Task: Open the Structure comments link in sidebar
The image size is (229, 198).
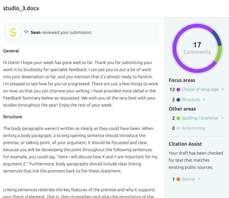Action: click(190, 100)
